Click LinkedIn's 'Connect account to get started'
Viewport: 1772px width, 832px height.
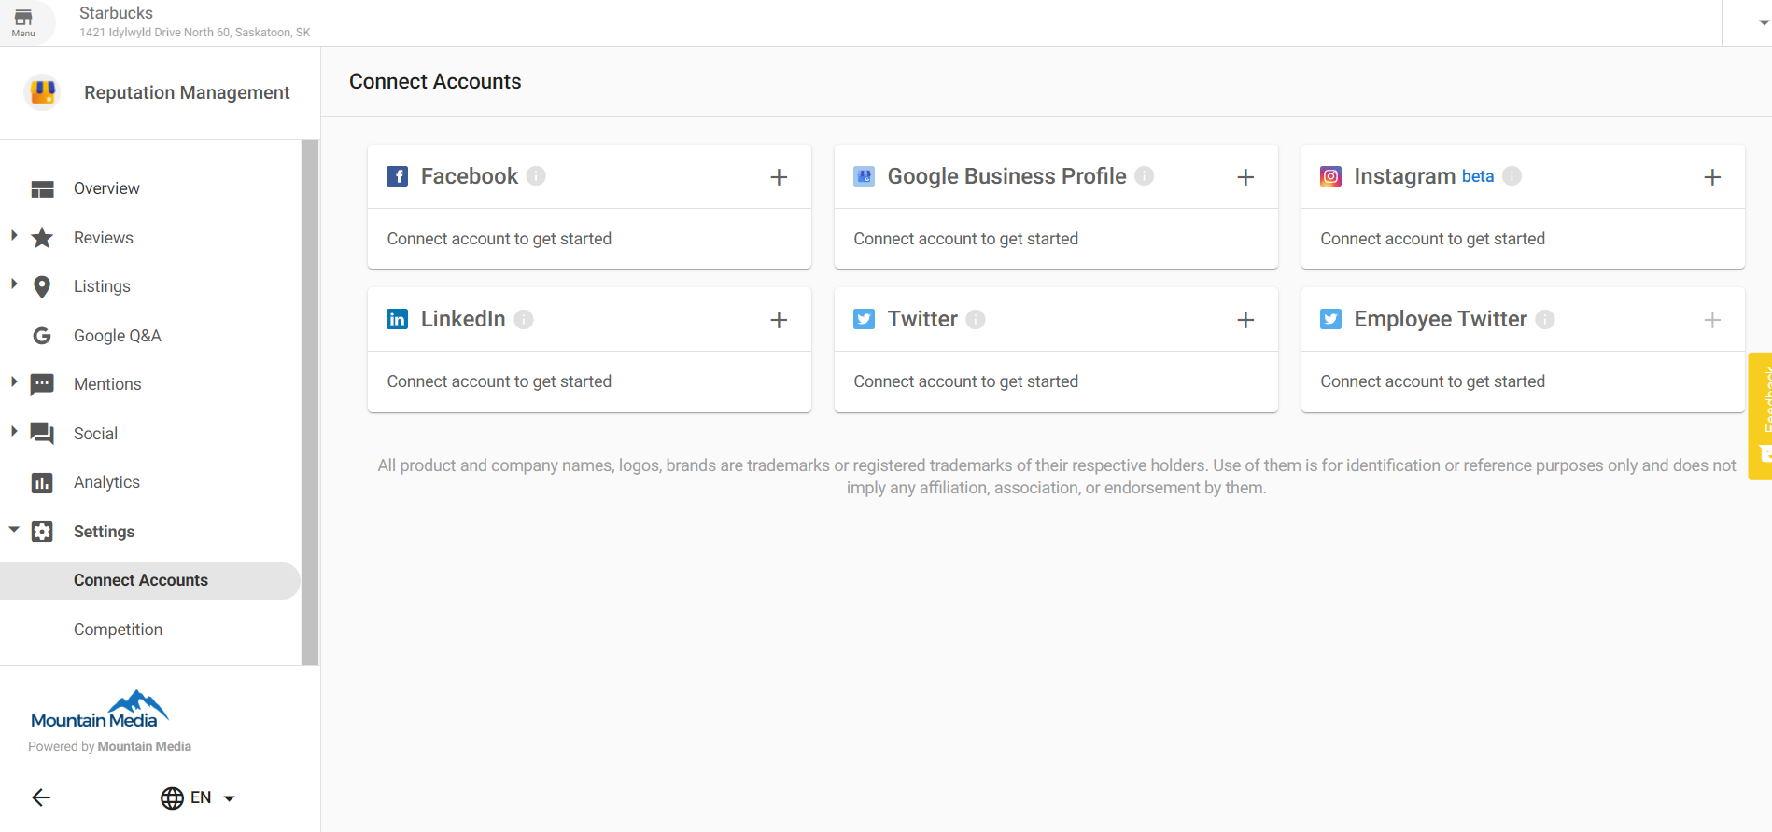499,381
